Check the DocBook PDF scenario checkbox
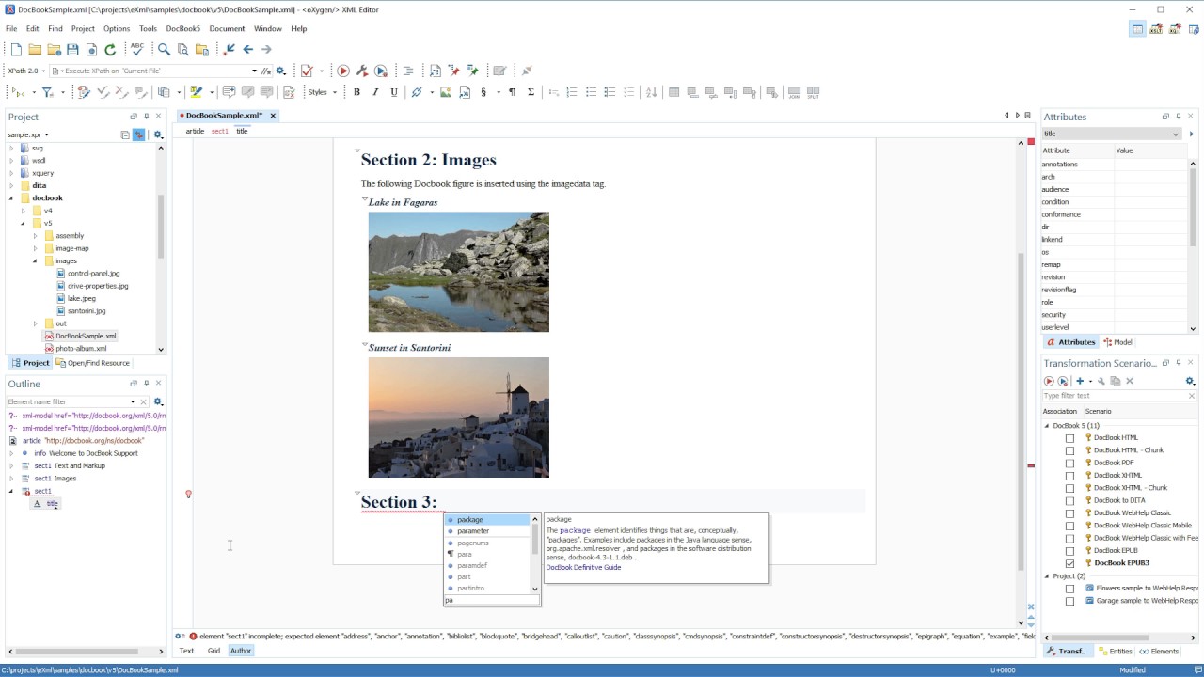Viewport: 1204px width, 677px height. (x=1069, y=463)
